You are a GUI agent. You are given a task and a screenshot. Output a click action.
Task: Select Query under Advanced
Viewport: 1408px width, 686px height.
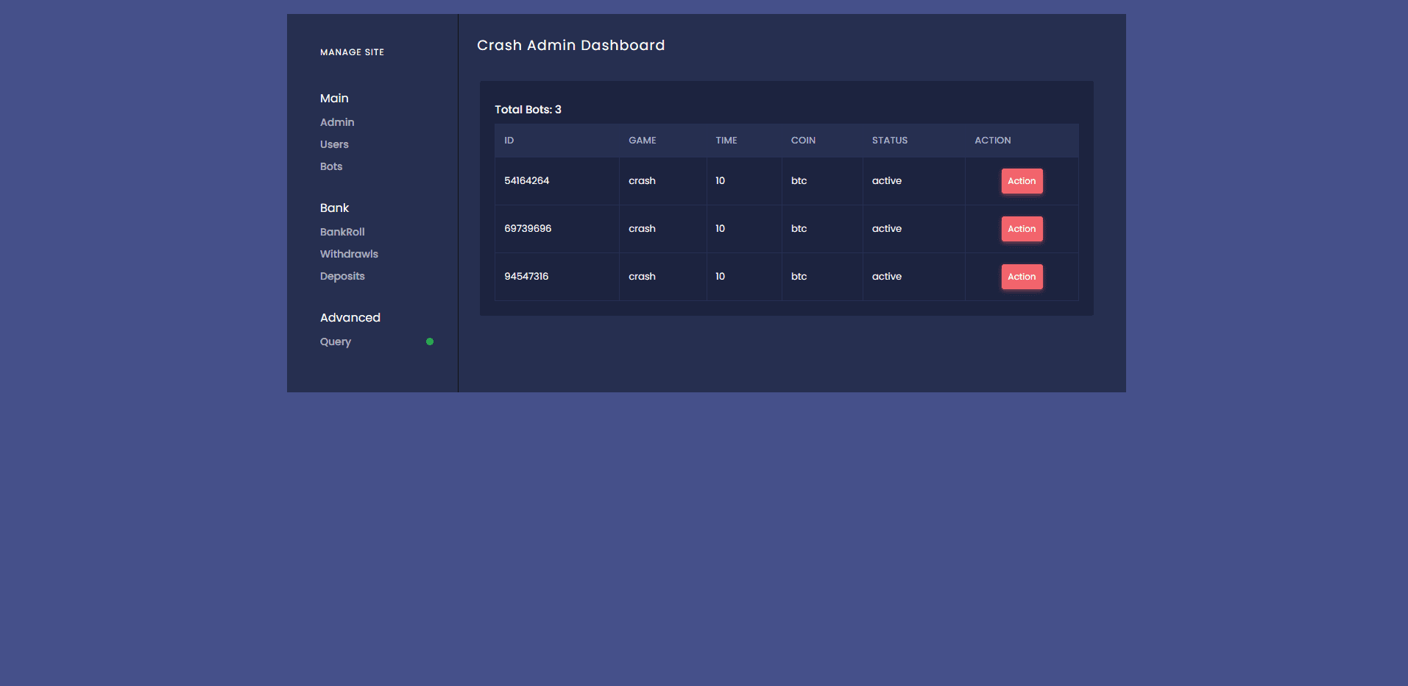point(336,342)
